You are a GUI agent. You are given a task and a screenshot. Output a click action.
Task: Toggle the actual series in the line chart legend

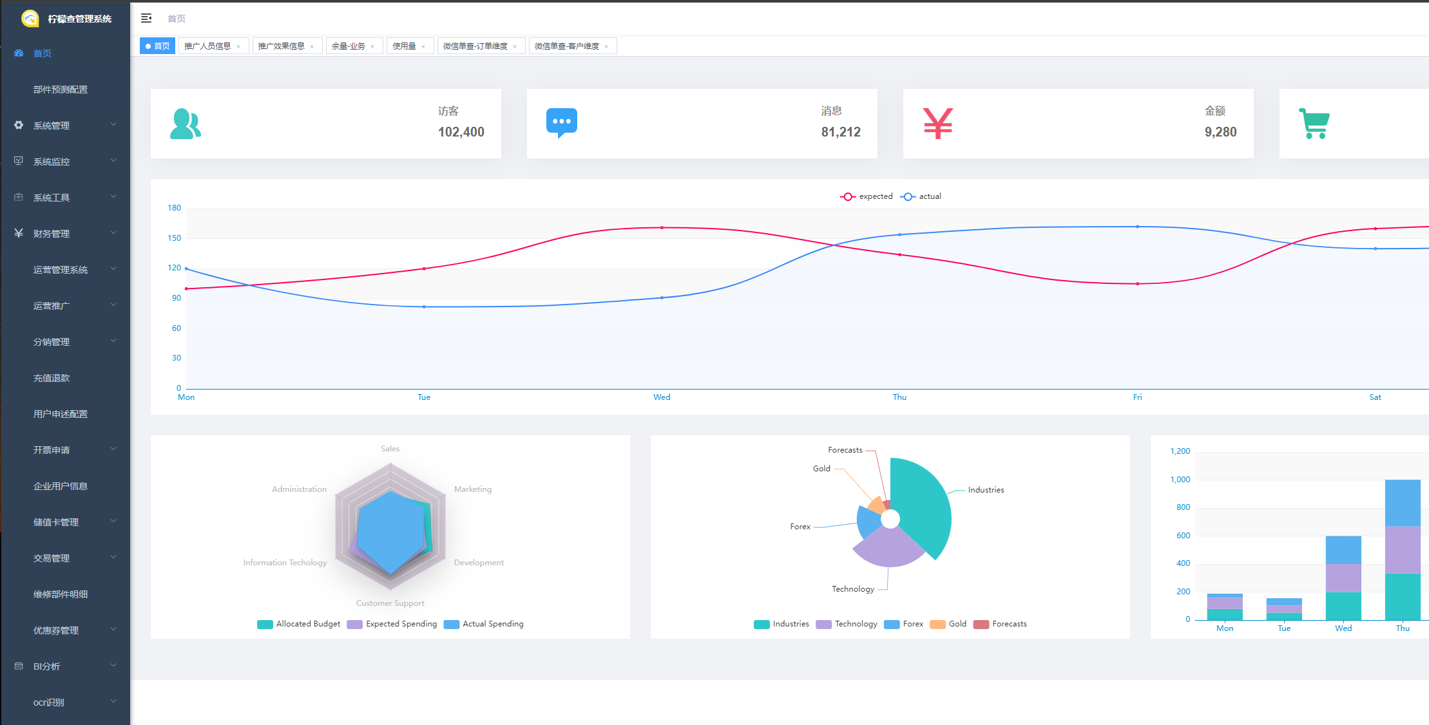tap(921, 196)
